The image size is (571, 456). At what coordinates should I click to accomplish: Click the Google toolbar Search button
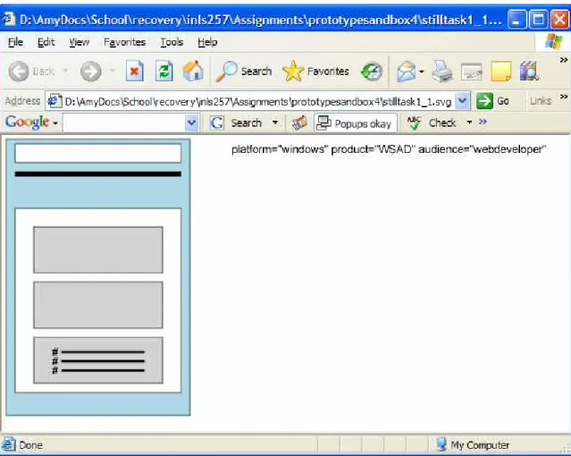[x=237, y=122]
